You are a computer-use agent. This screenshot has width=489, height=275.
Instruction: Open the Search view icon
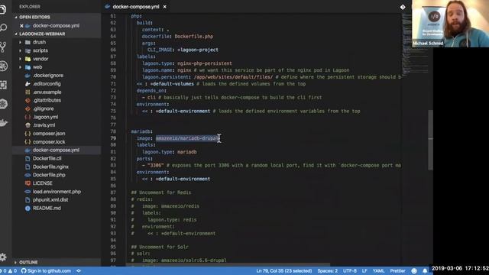[3, 28]
